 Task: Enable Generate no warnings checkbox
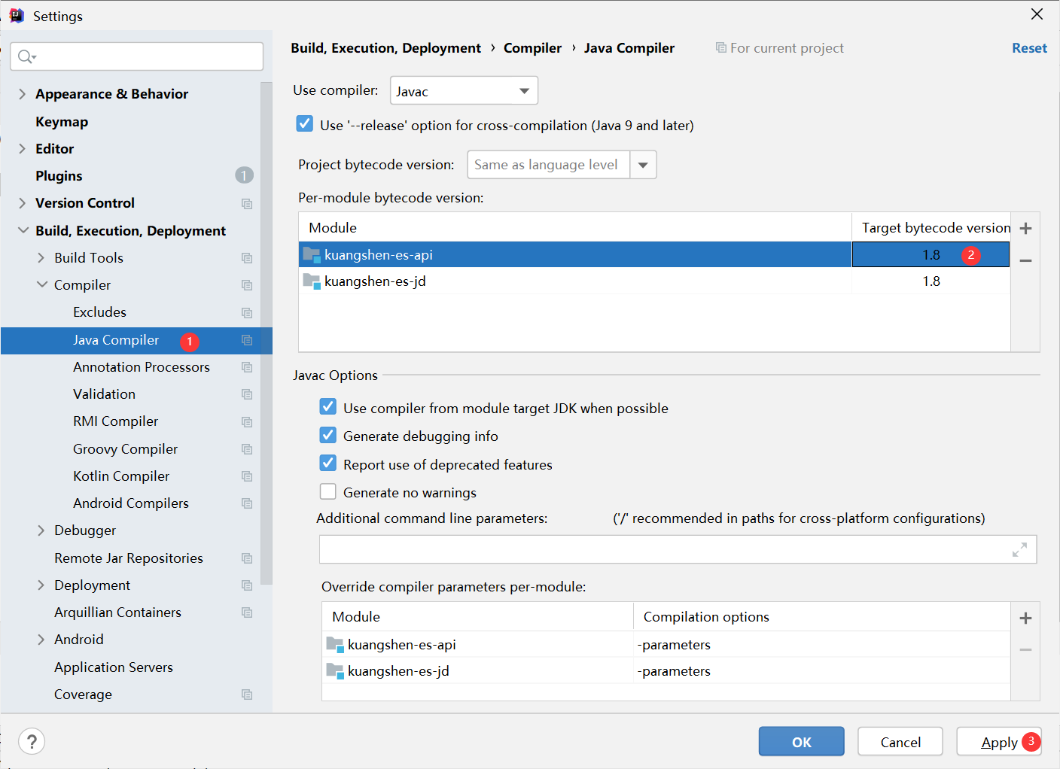click(x=328, y=492)
